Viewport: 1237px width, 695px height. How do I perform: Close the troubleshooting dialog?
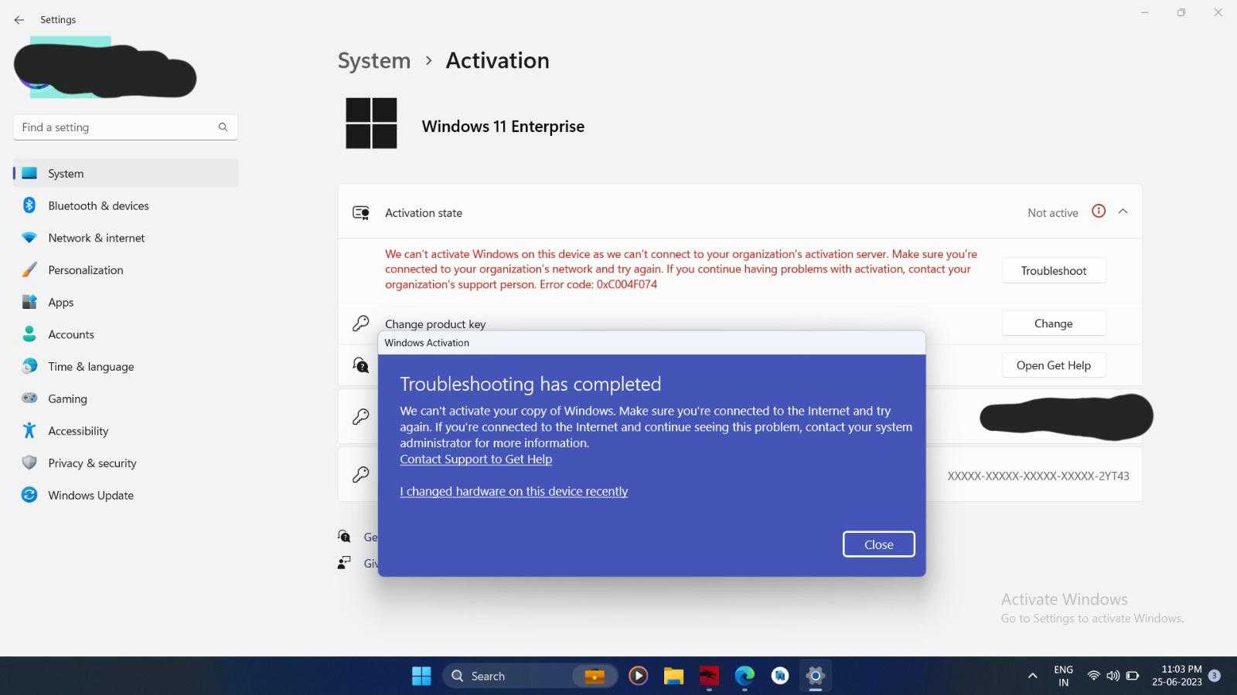pyautogui.click(x=879, y=544)
